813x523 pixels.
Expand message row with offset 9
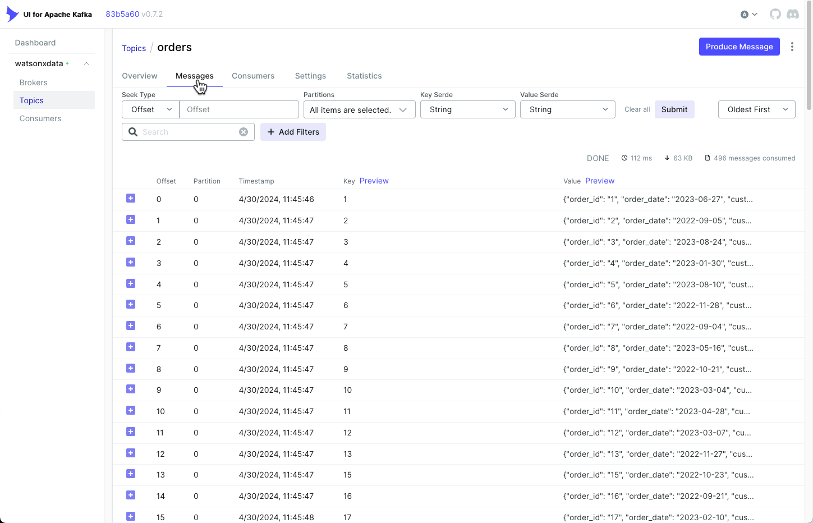[131, 389]
